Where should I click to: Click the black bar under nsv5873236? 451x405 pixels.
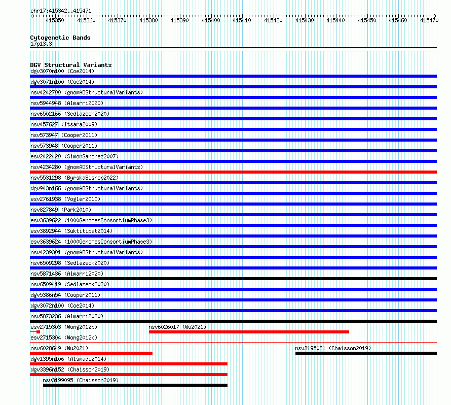point(233,321)
